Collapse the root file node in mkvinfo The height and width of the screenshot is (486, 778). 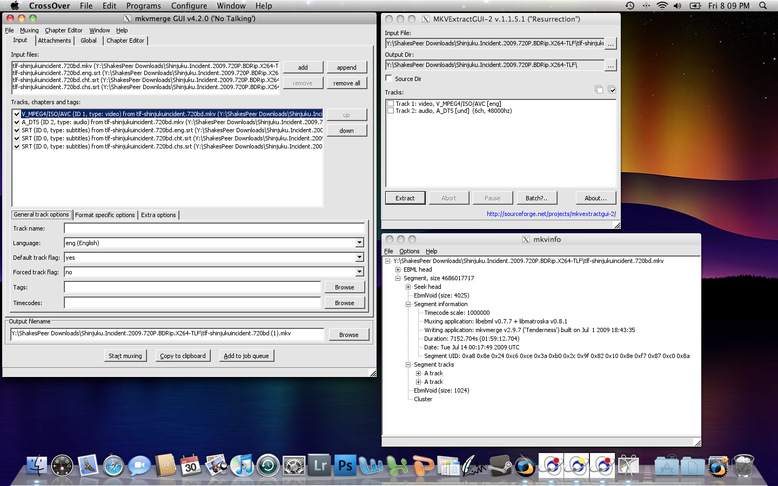(x=387, y=261)
